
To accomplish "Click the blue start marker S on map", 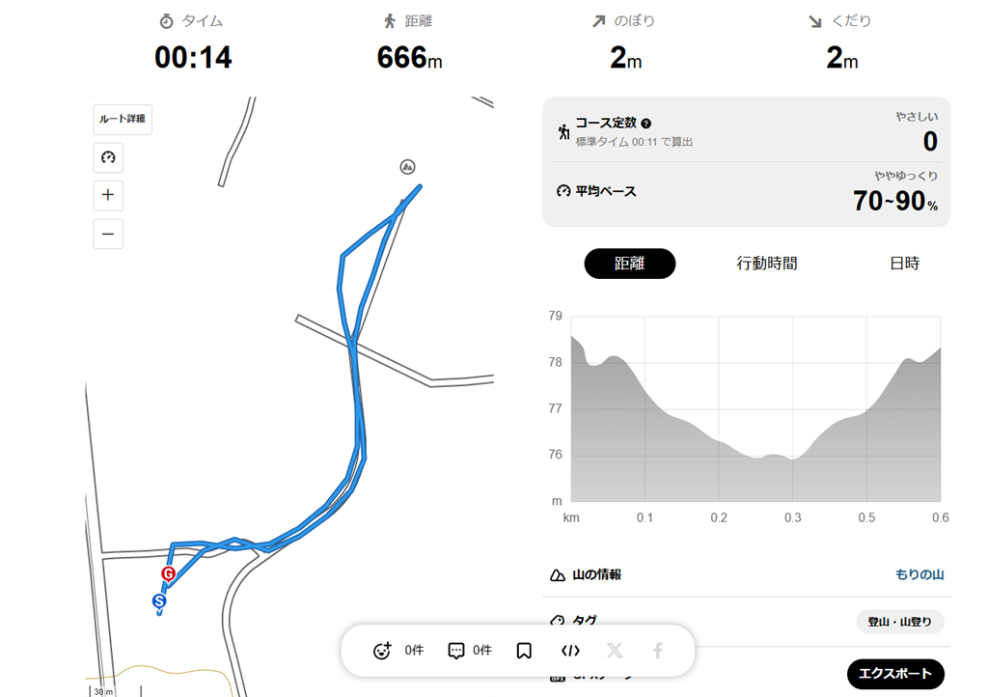I will point(159,600).
